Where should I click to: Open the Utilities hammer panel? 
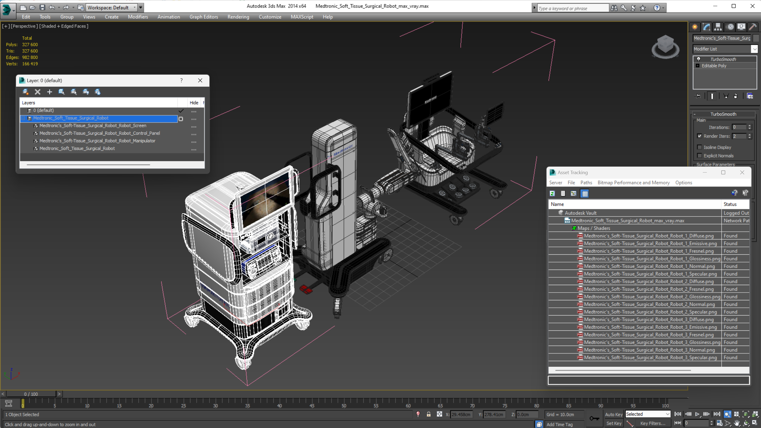coord(753,27)
